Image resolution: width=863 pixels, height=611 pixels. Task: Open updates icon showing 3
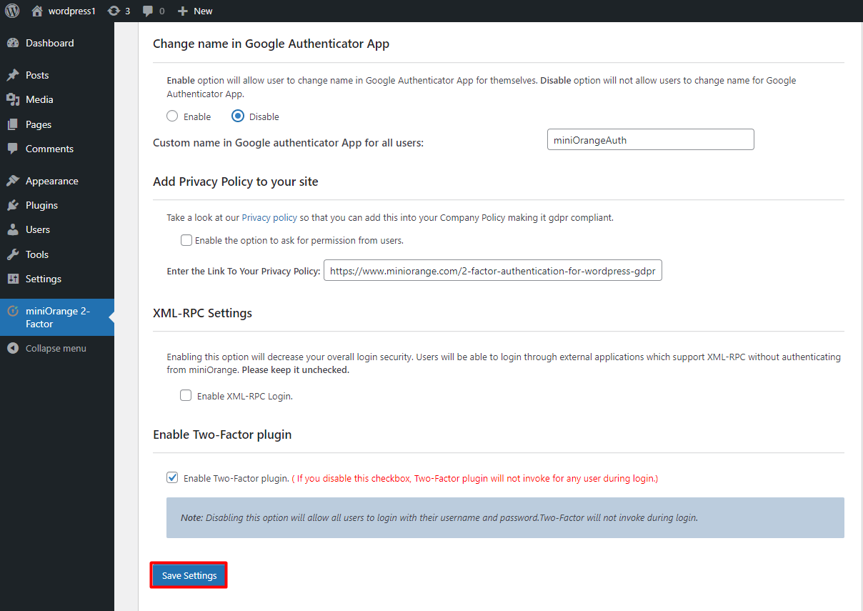point(114,11)
